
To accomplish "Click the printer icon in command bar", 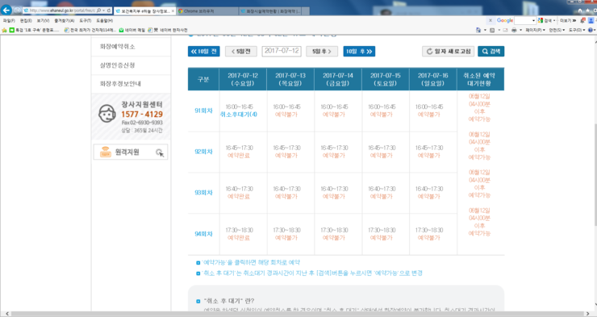I will click(x=514, y=30).
